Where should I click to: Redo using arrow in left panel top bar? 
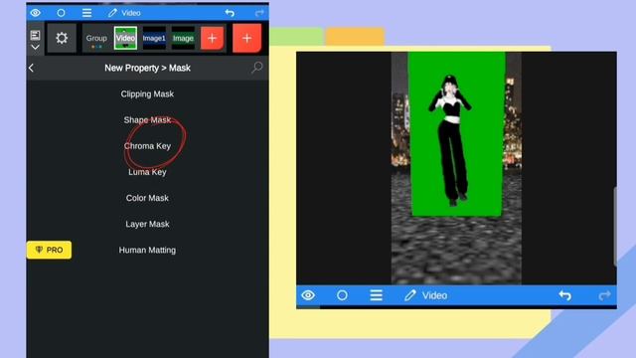point(259,13)
